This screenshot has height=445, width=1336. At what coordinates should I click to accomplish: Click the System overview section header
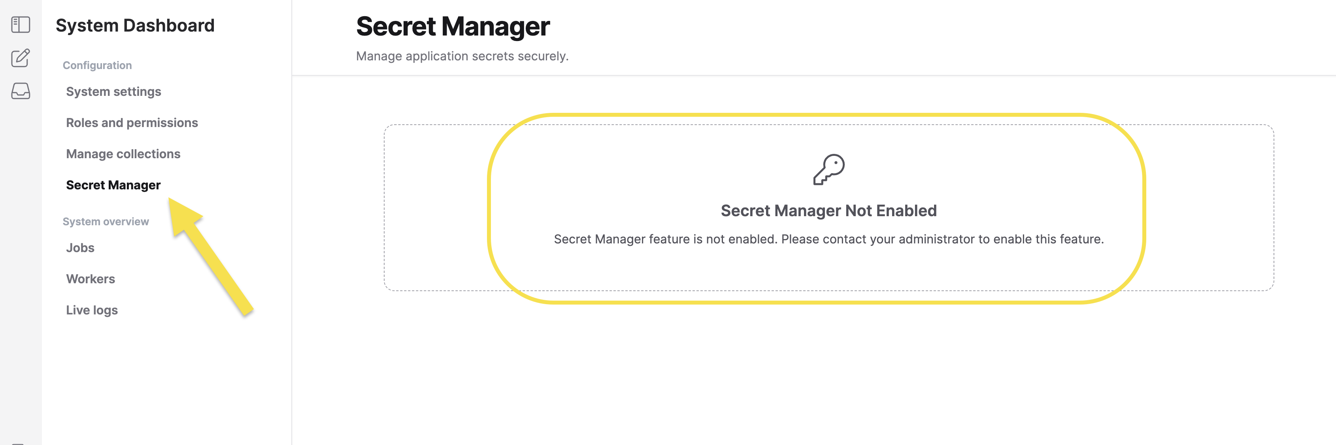105,221
